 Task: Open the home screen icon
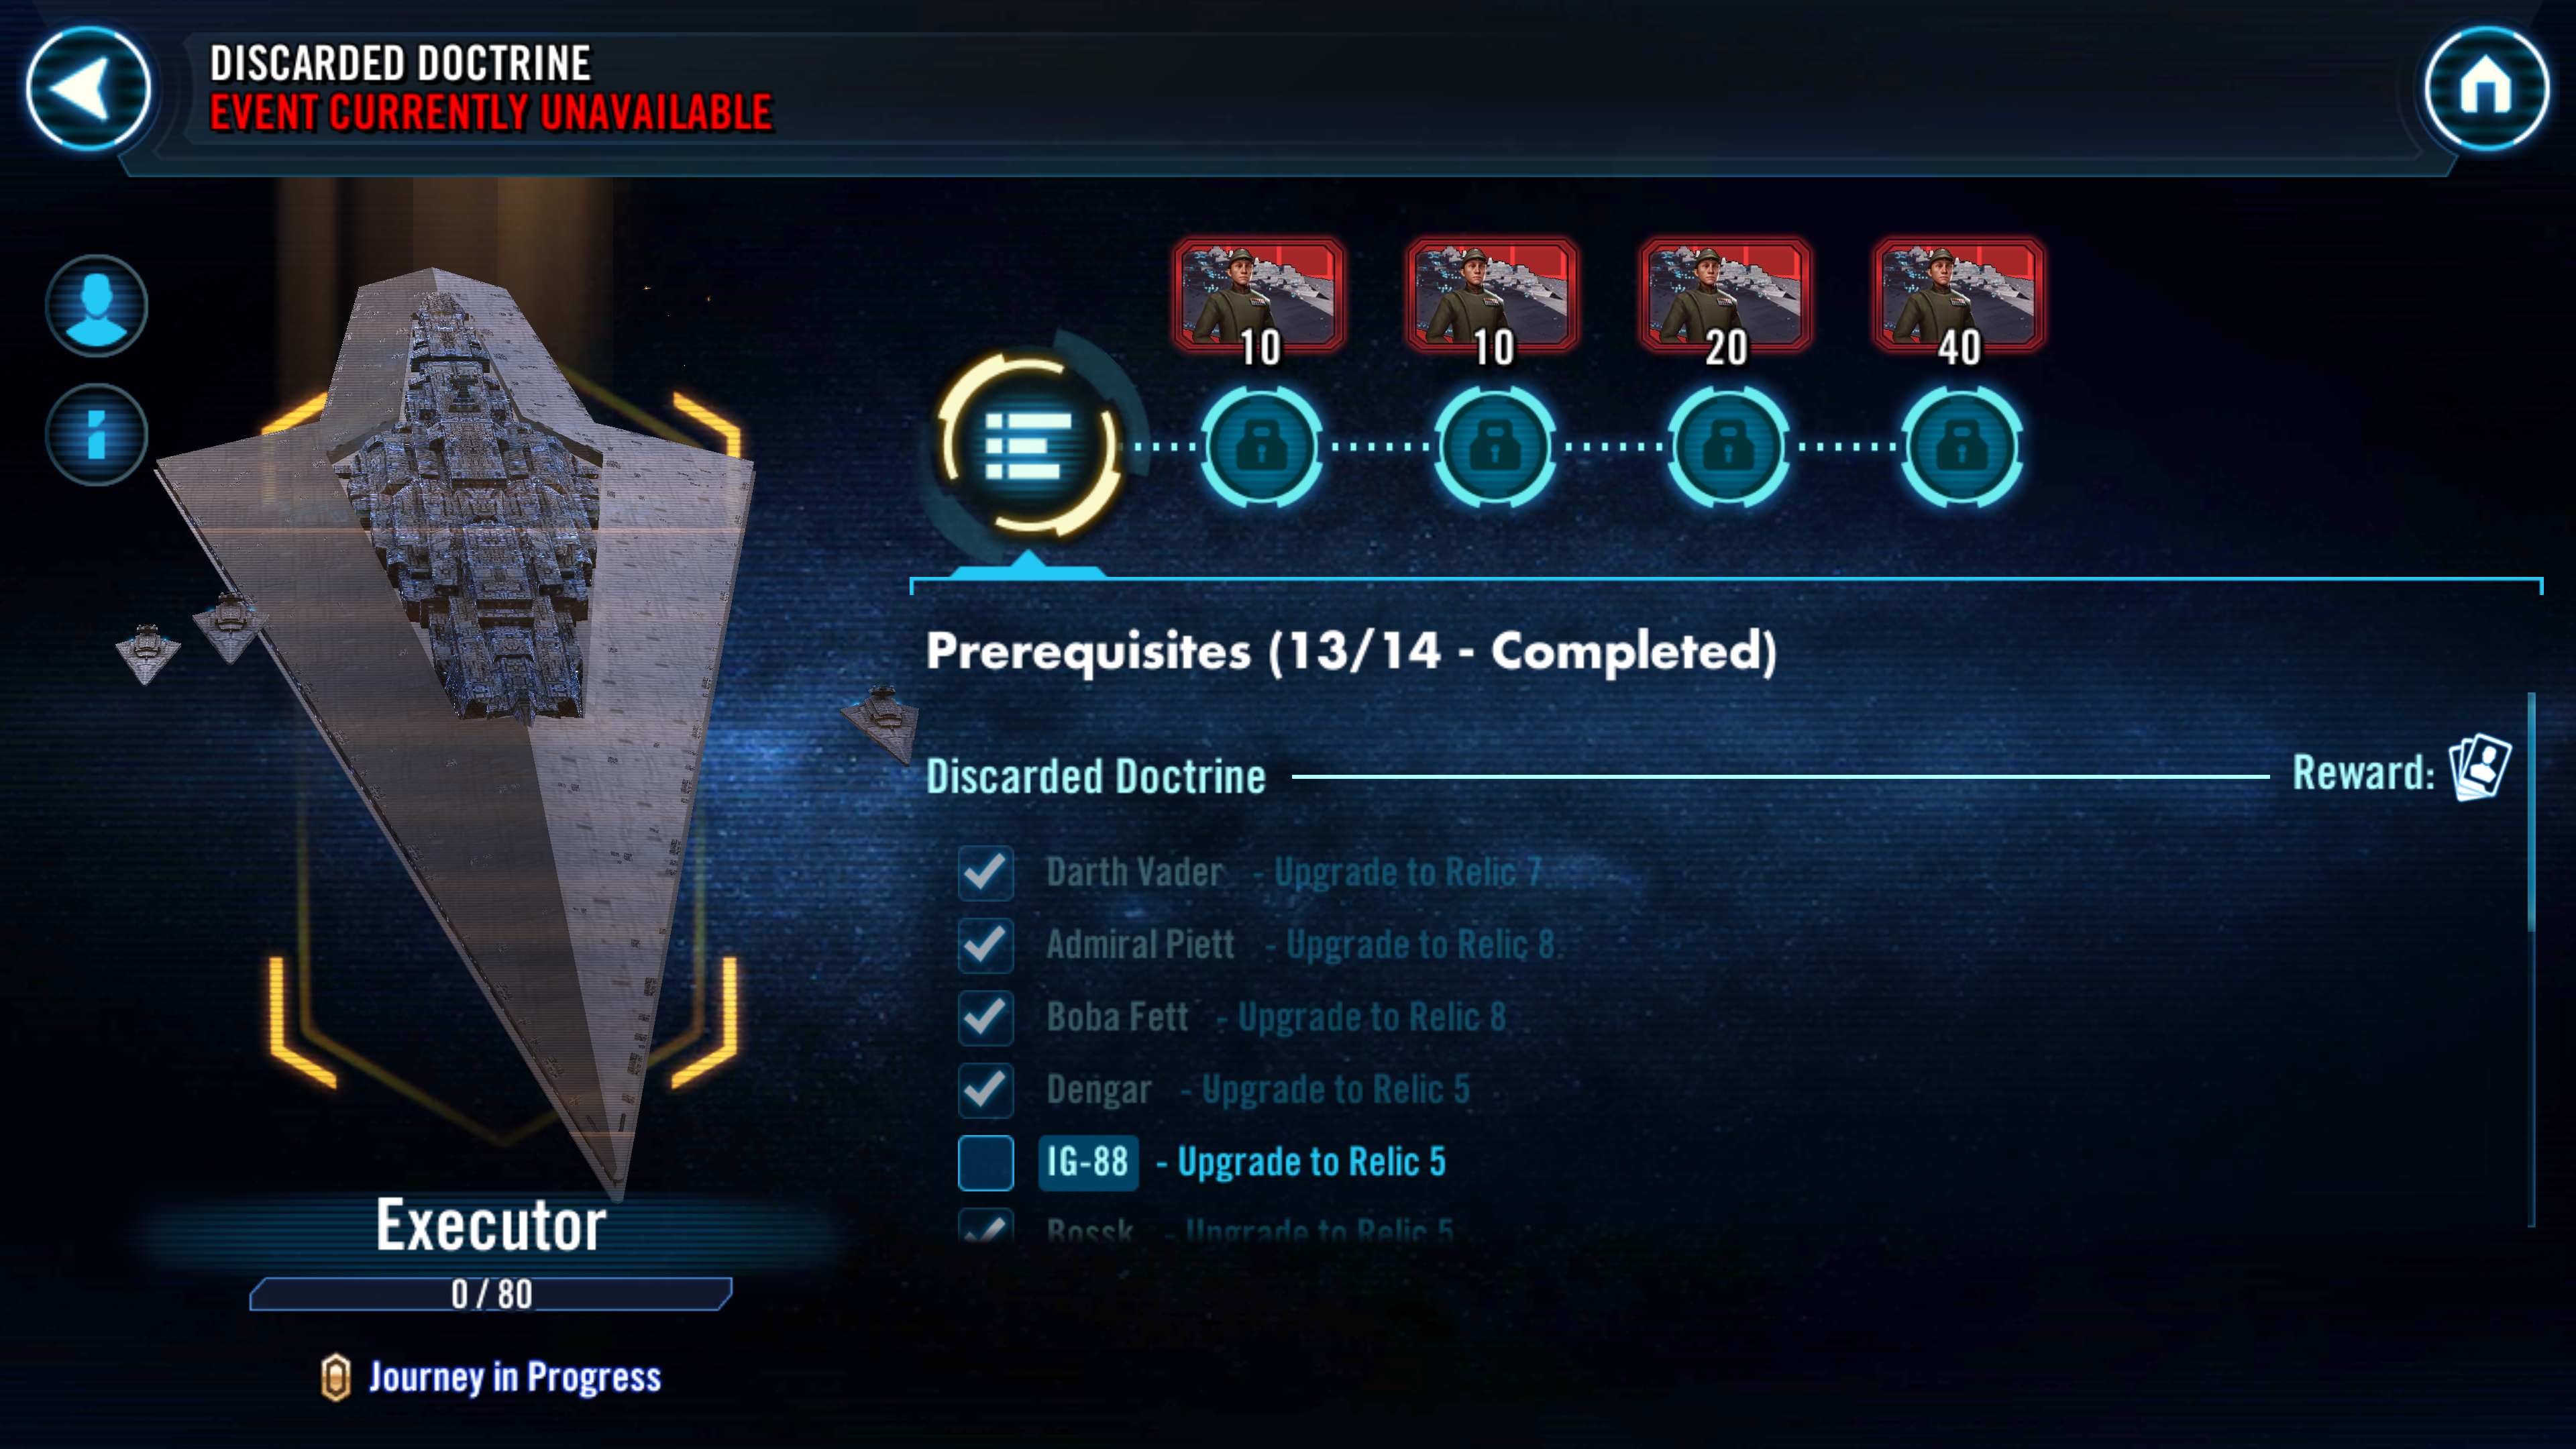coord(2486,88)
